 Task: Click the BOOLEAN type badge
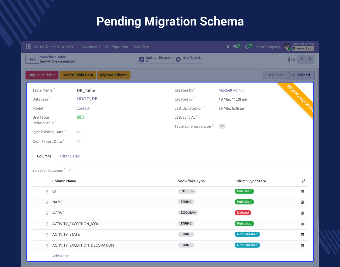188,213
